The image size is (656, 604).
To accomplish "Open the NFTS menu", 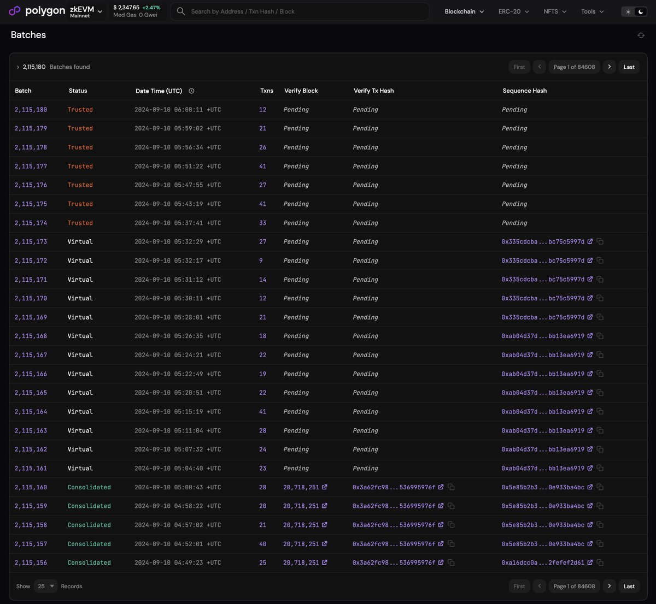I will point(555,11).
